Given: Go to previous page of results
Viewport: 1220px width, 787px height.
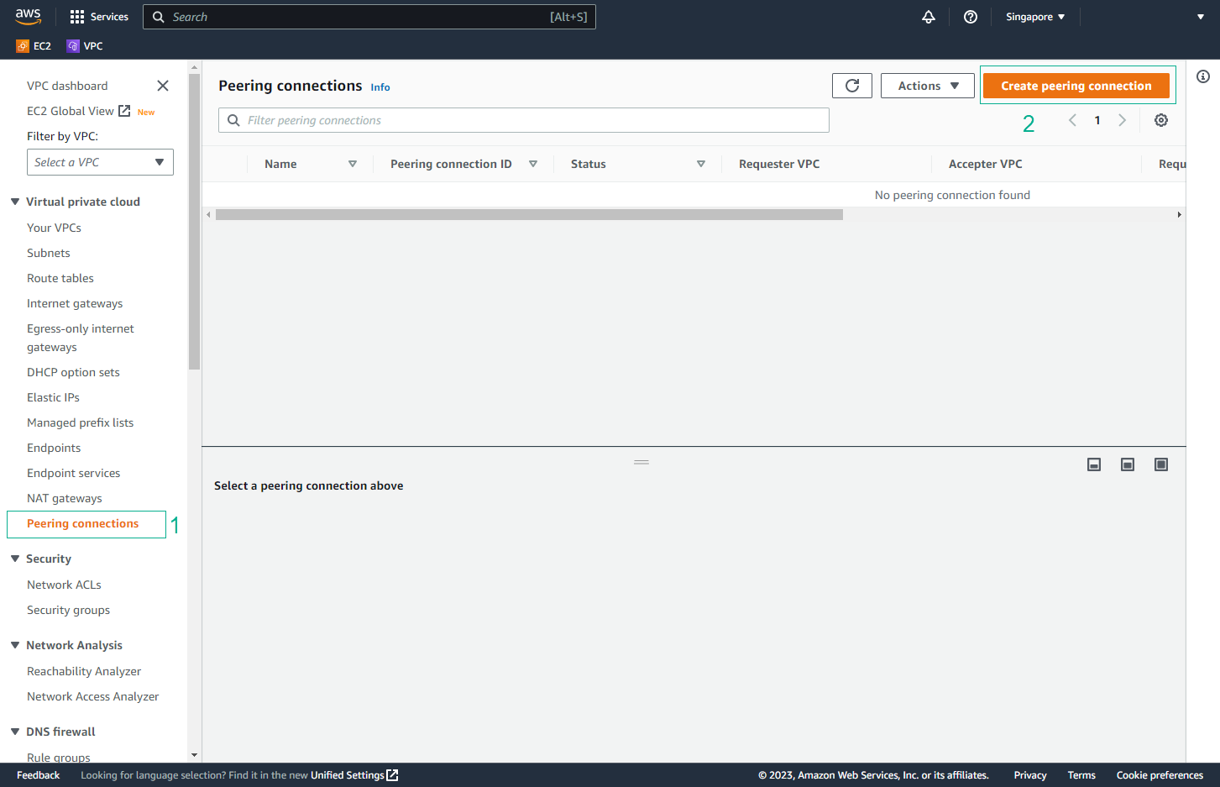Looking at the screenshot, I should click(x=1072, y=120).
